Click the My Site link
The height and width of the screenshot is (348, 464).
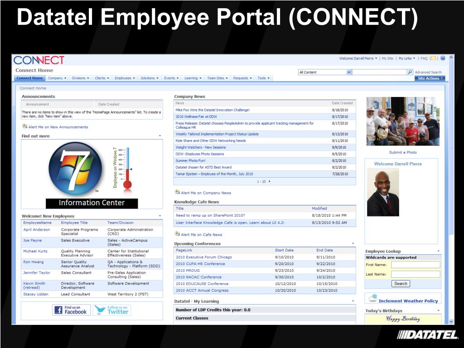tap(387, 58)
